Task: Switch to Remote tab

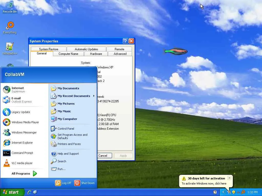Action: tap(119, 49)
